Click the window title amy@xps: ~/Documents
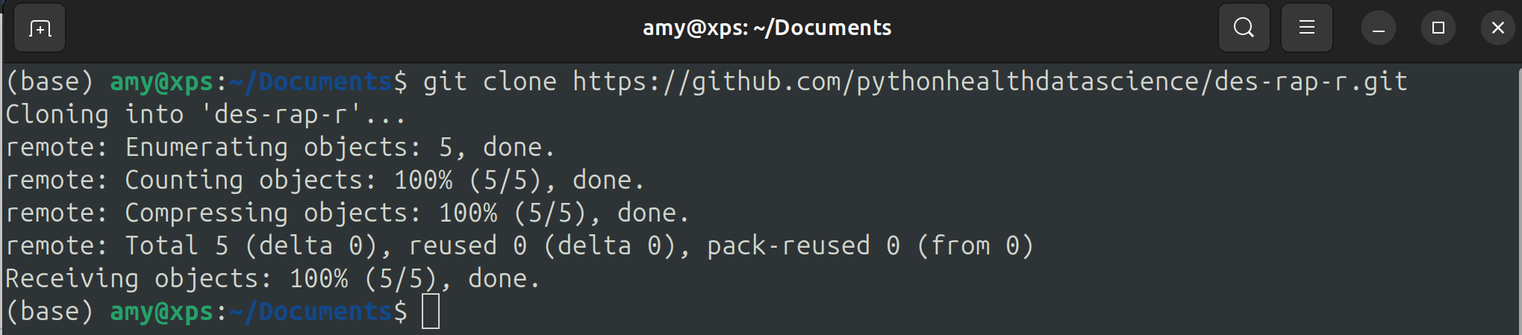 (x=767, y=28)
